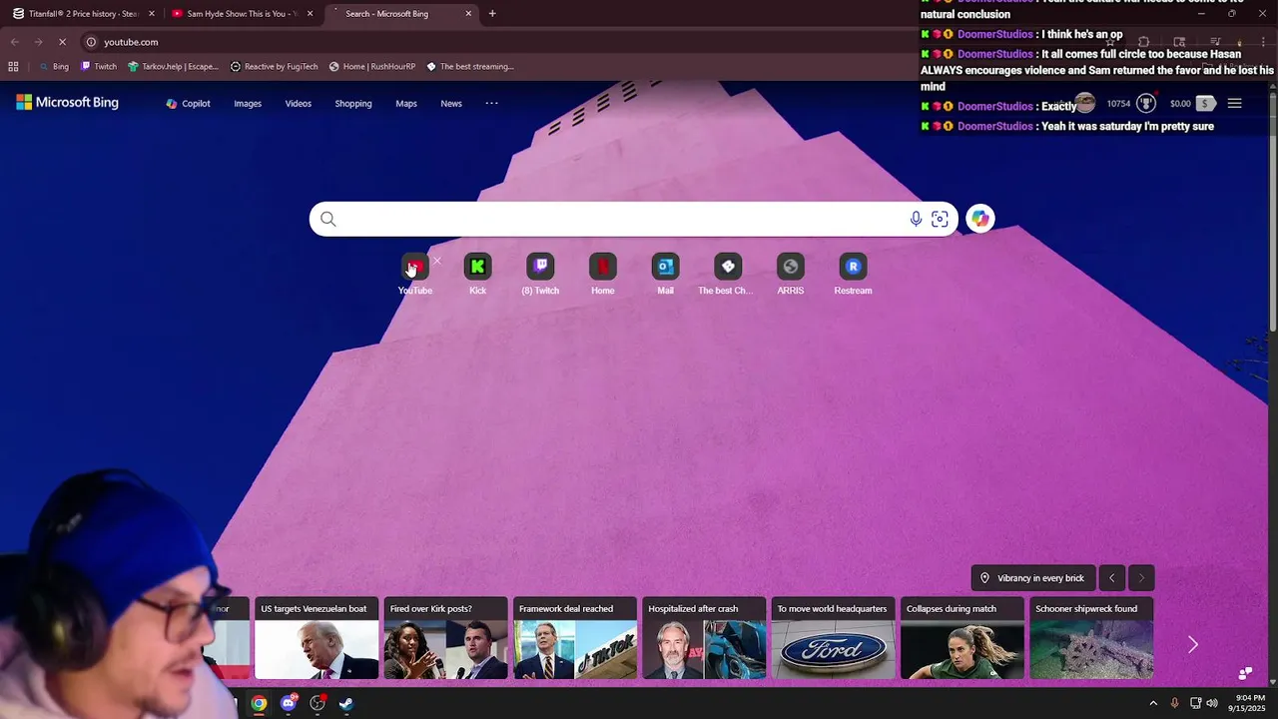Open the feedback icon at bottom right

1245,673
